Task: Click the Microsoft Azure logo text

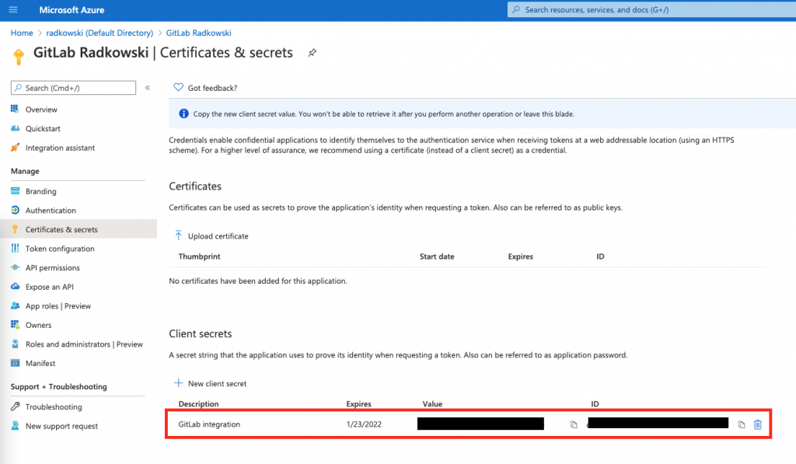Action: [x=72, y=9]
